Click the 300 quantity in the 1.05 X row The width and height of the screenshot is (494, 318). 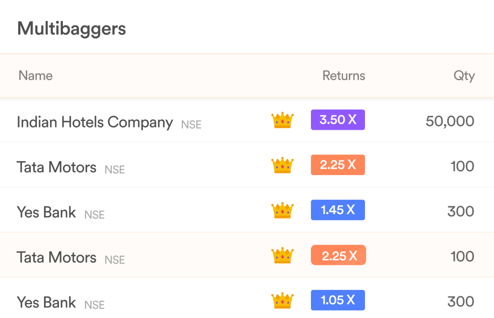pos(460,301)
